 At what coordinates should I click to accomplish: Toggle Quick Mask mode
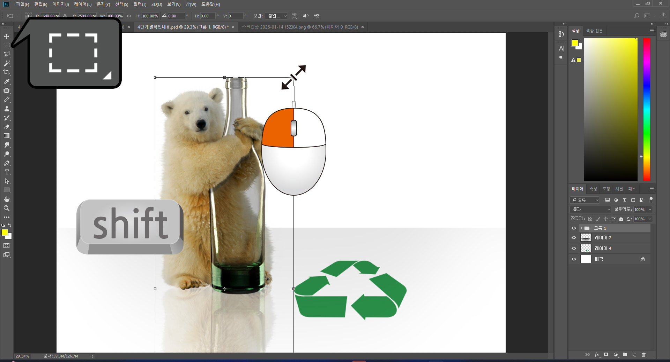(x=7, y=246)
